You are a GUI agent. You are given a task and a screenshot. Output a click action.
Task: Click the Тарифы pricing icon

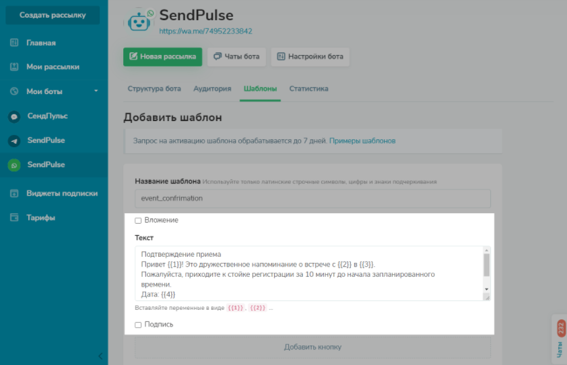coord(13,218)
